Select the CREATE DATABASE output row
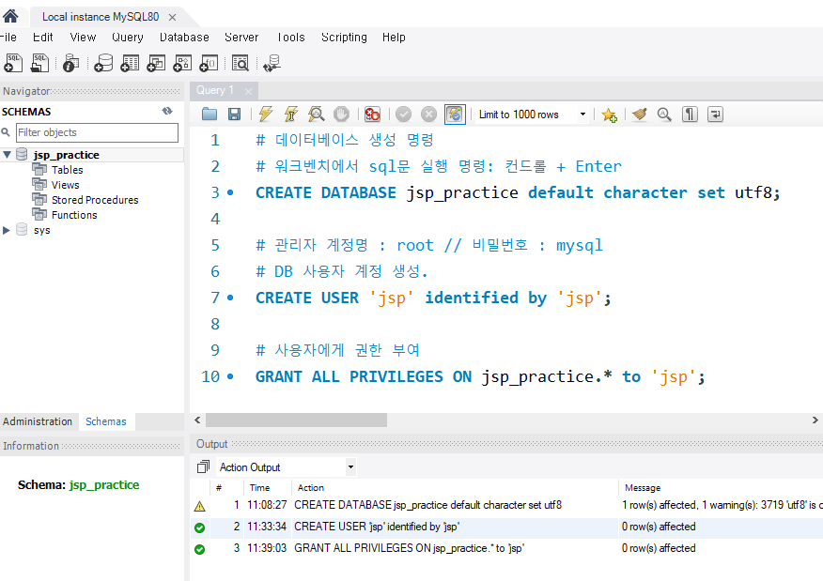Screen dimensions: 823x581 [x=506, y=505]
